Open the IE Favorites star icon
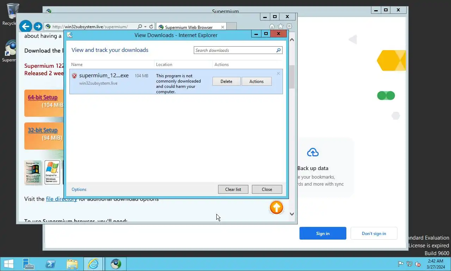This screenshot has height=271, width=451. (280, 26)
